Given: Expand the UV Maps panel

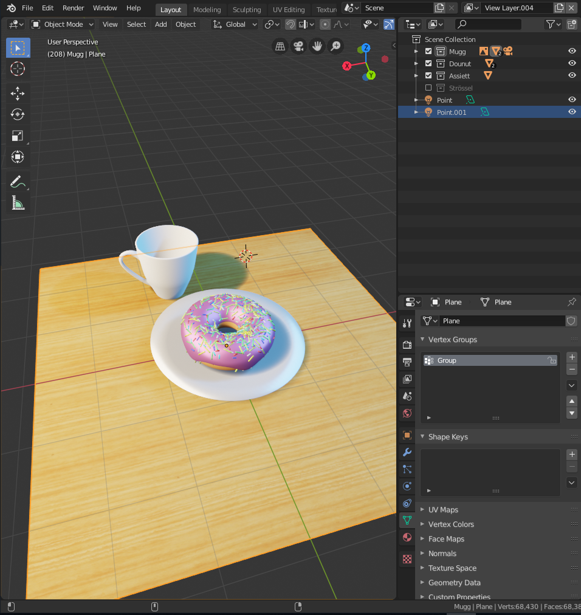Looking at the screenshot, I should [x=443, y=510].
